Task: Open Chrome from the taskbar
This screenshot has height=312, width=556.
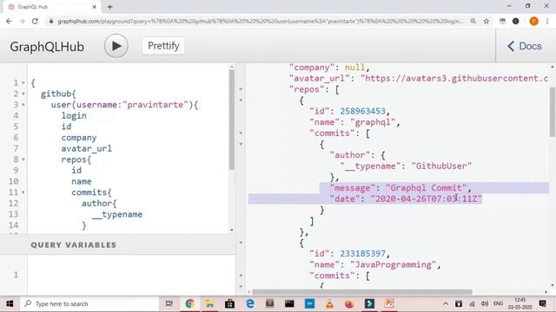Action: pyautogui.click(x=189, y=303)
